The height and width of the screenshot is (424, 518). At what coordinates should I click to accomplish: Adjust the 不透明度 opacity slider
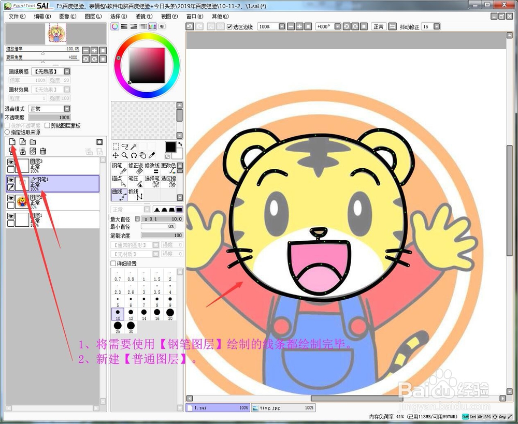(x=50, y=117)
